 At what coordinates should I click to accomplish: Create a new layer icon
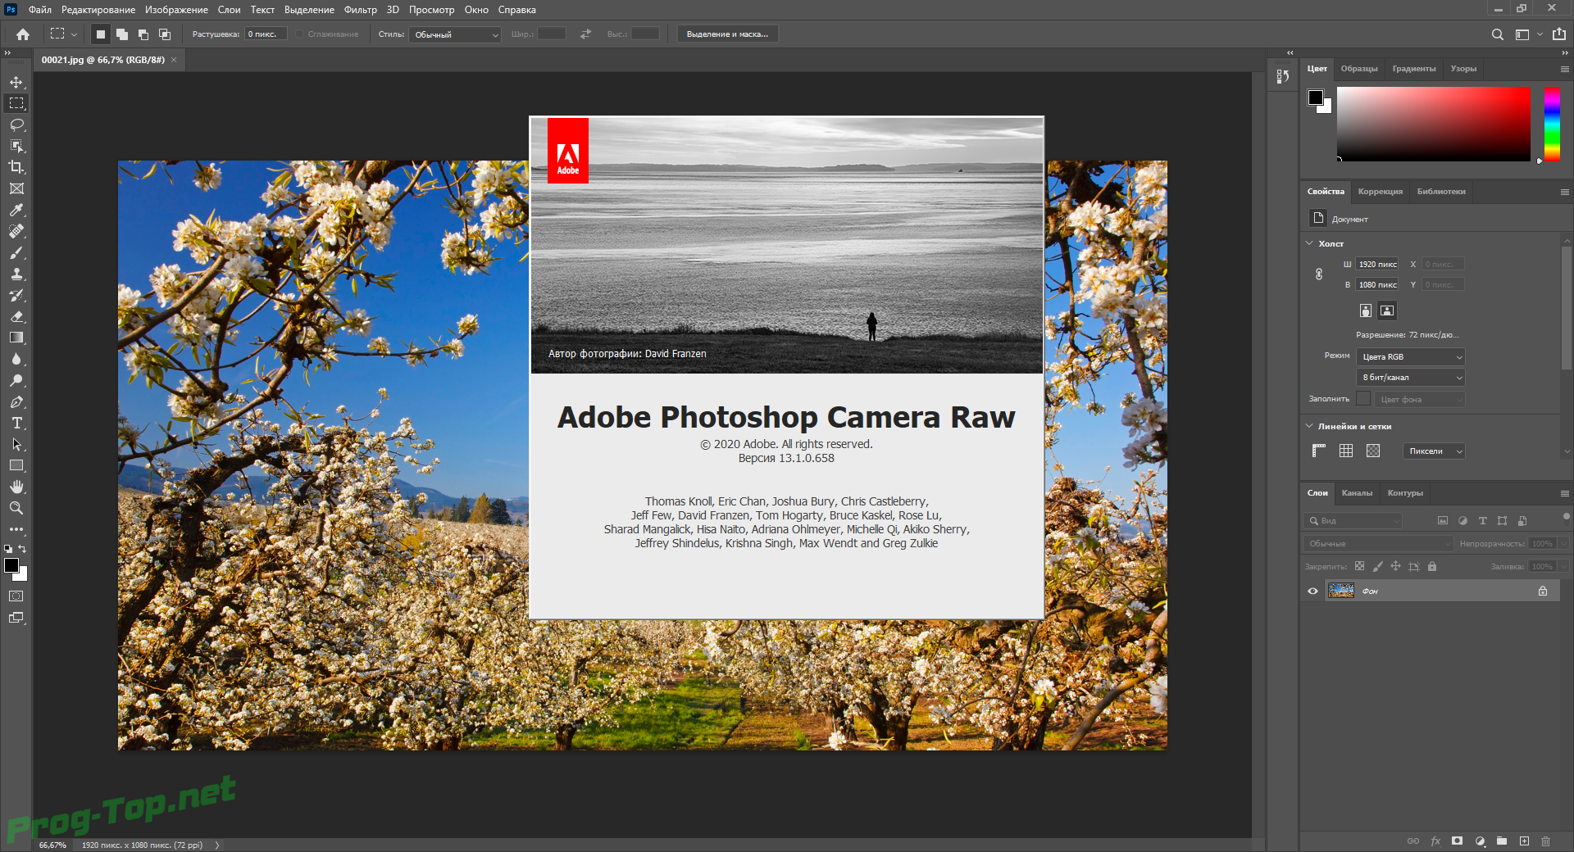1524,841
